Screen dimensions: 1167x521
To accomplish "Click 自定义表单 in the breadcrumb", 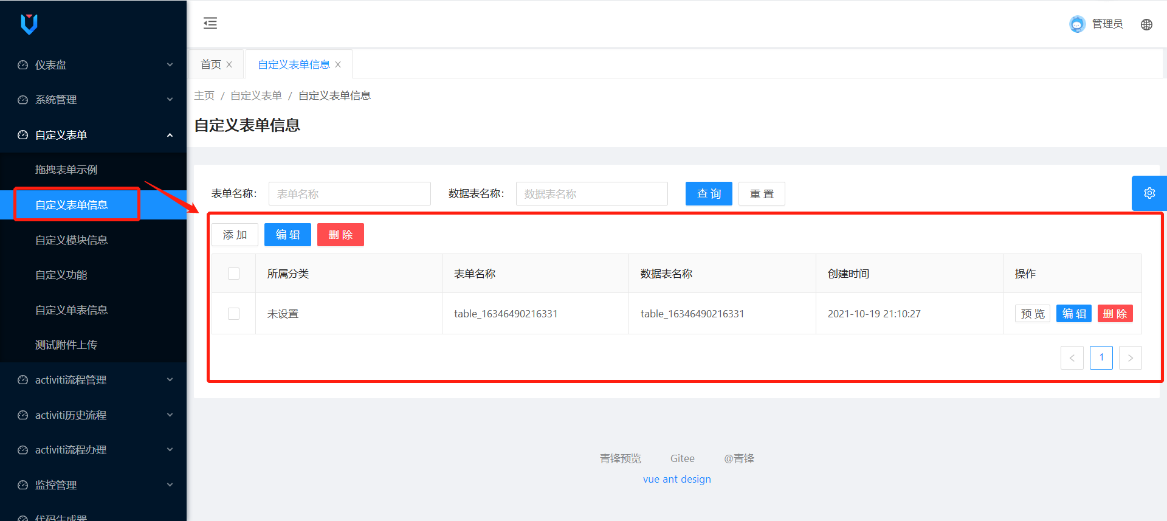I will pos(256,95).
